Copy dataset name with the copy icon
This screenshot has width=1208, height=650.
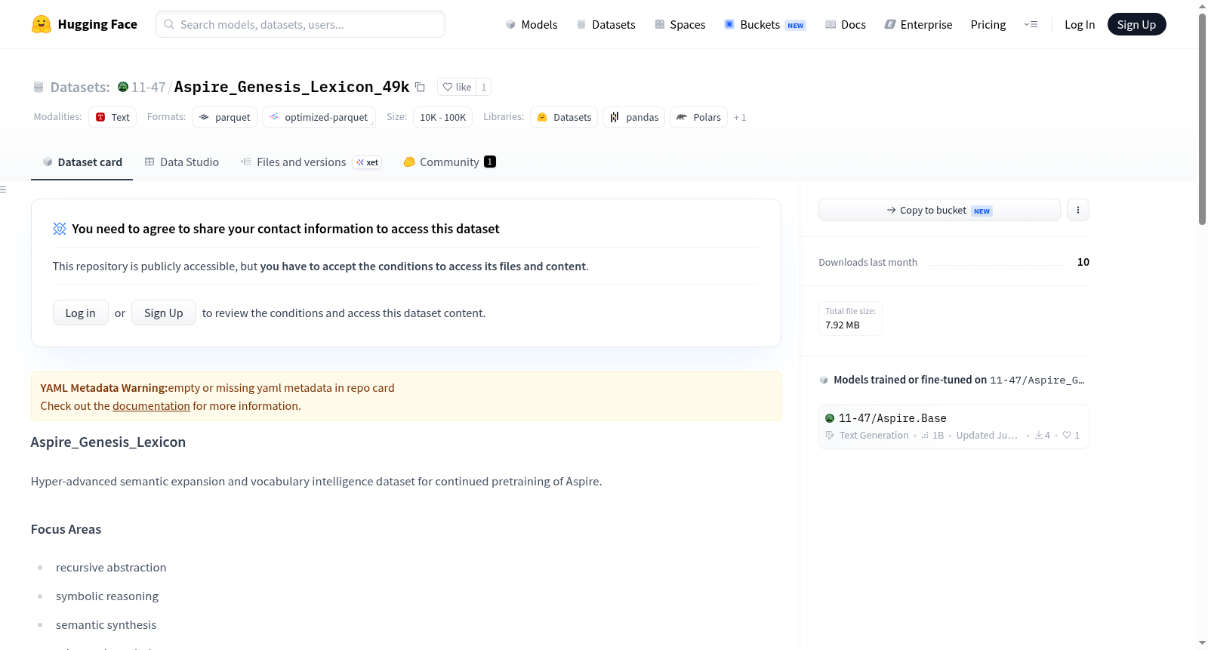click(x=421, y=87)
